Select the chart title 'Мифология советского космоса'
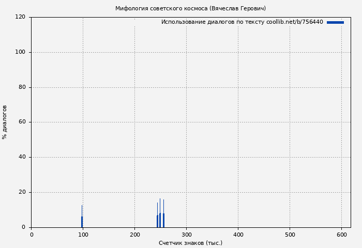362x248 pixels. click(x=190, y=8)
